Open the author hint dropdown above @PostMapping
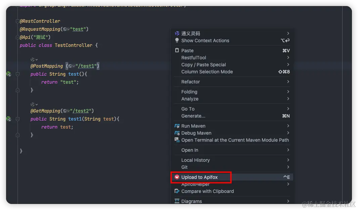Image resolution: width=358 pixels, height=210 pixels. point(34,59)
